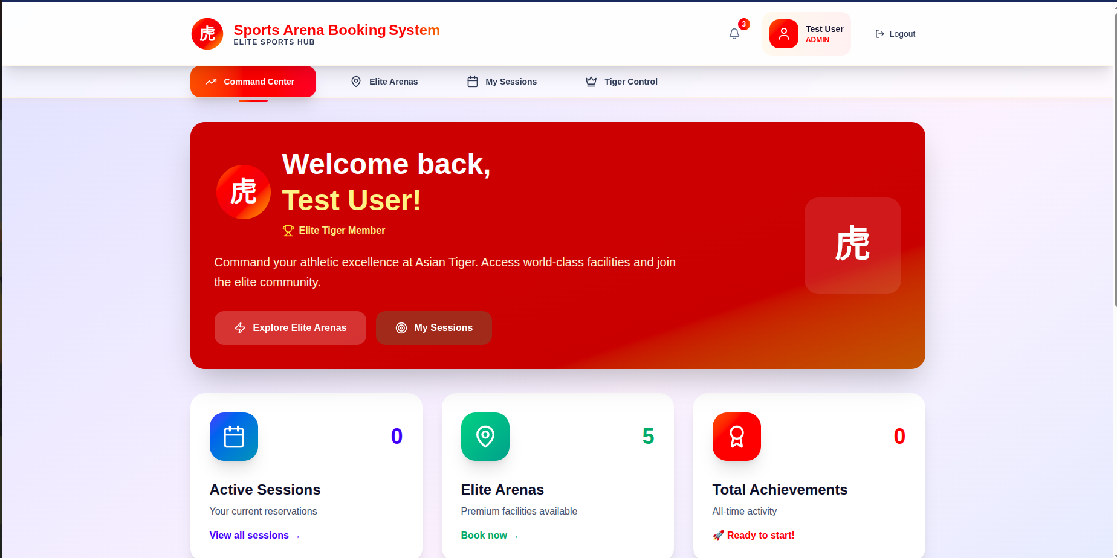This screenshot has height=558, width=1117.
Task: Switch to the Command Center tab
Action: pos(253,82)
